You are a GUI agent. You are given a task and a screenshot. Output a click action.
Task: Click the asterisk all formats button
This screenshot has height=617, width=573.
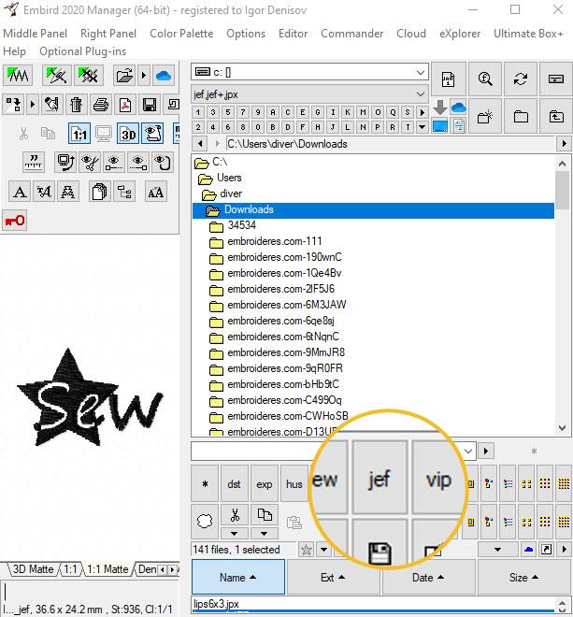pos(205,483)
